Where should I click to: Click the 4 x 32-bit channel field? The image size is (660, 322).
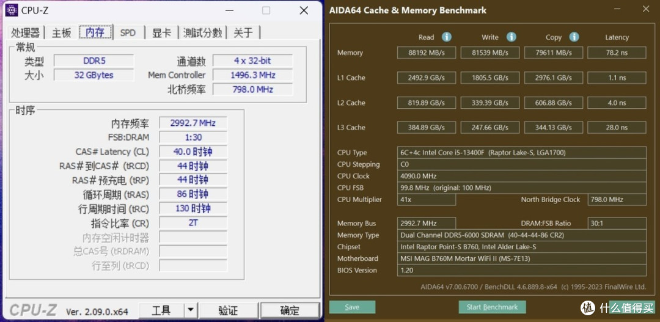coord(252,60)
